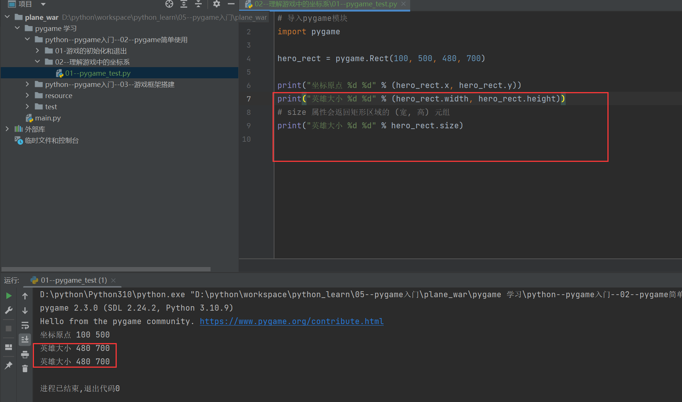
Task: Toggle pin tab in run panel
Action: (9, 365)
